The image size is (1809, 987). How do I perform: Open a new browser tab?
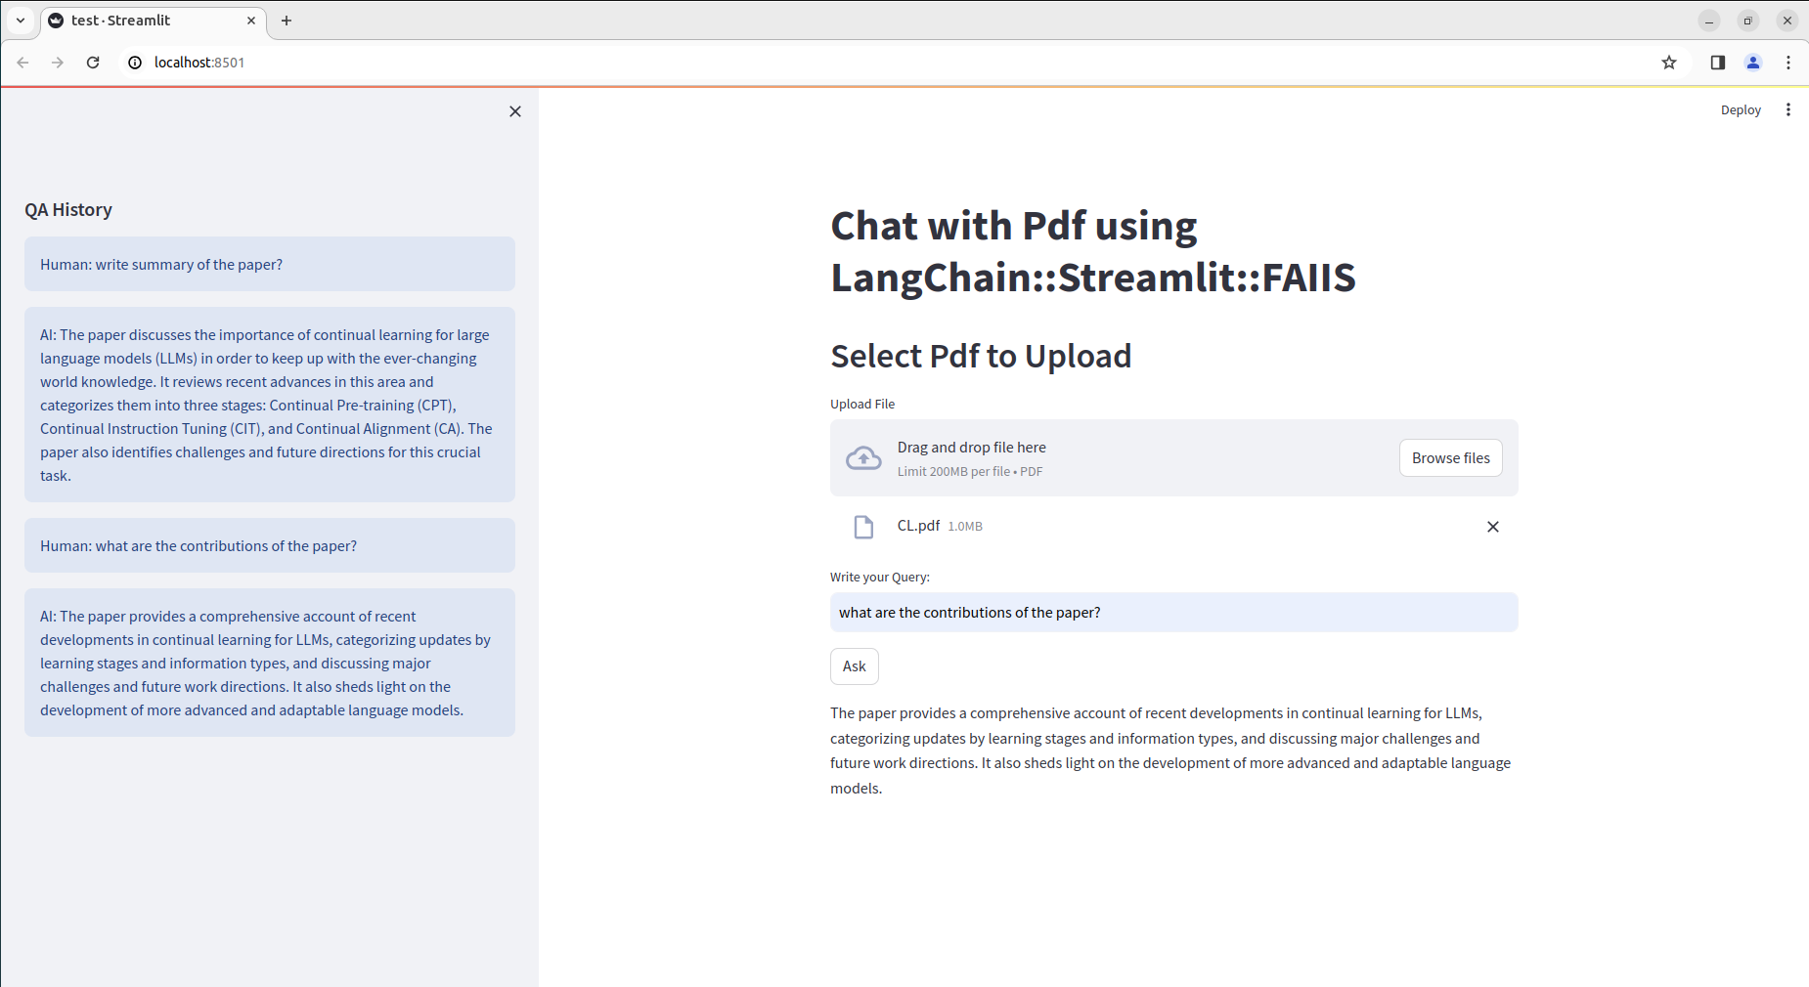[x=287, y=21]
